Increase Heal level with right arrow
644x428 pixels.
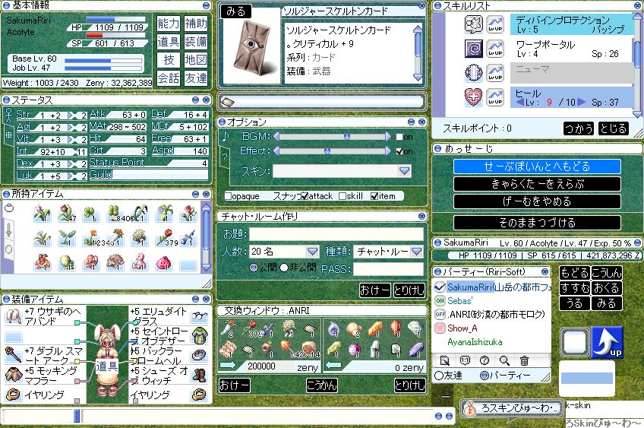coord(581,102)
